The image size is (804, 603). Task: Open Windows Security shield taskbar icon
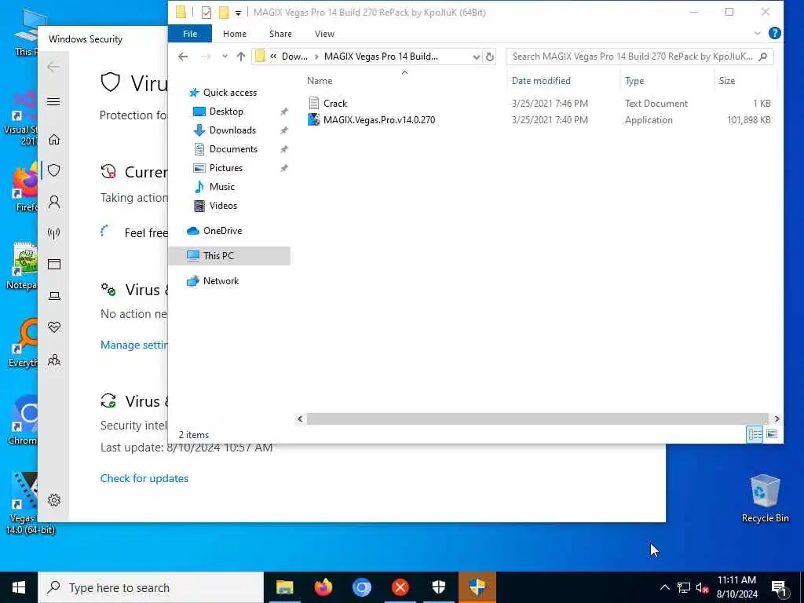tap(439, 587)
